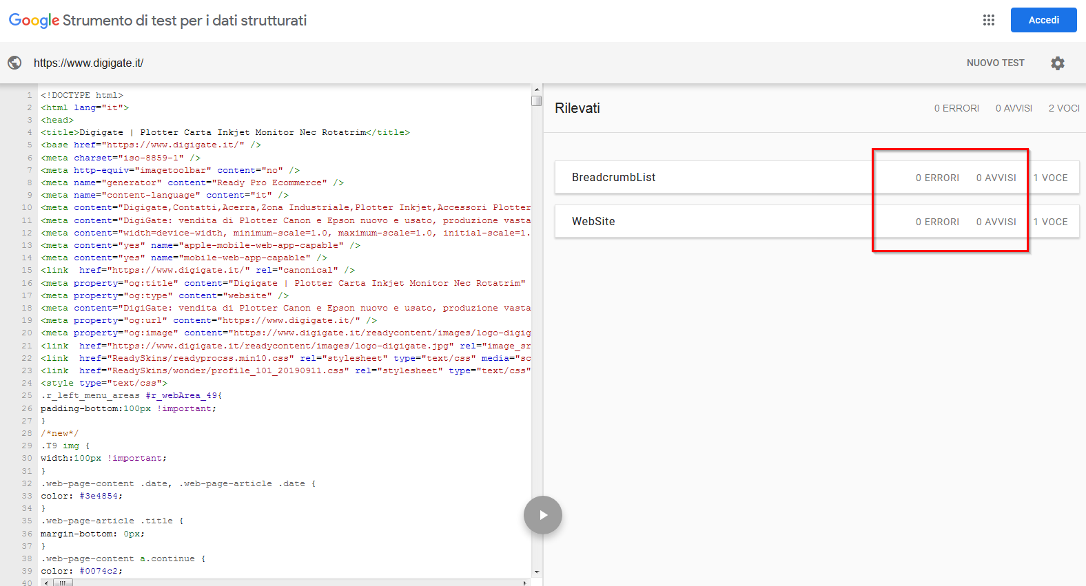The height and width of the screenshot is (586, 1086).
Task: Start a NUOVO TEST
Action: pos(995,63)
